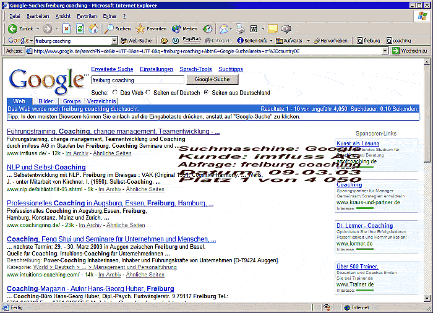Click the Mail envelope icon
Viewport: 433px width, 313px height.
(x=224, y=28)
